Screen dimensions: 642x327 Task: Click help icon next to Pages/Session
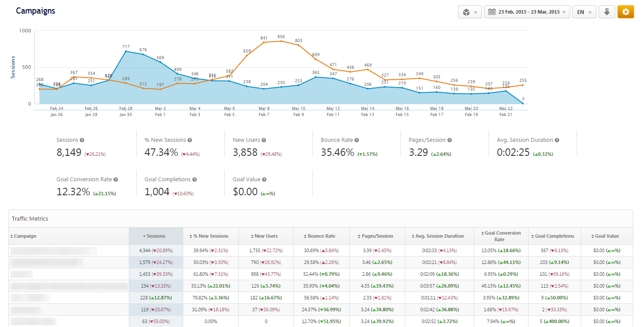click(x=450, y=140)
